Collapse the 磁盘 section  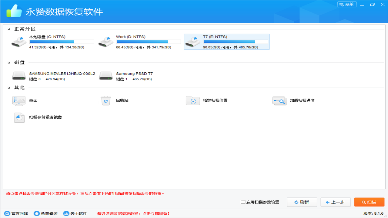[x=9, y=62]
